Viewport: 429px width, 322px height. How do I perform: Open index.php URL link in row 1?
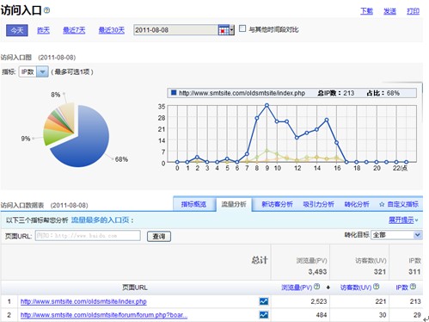[83, 301]
